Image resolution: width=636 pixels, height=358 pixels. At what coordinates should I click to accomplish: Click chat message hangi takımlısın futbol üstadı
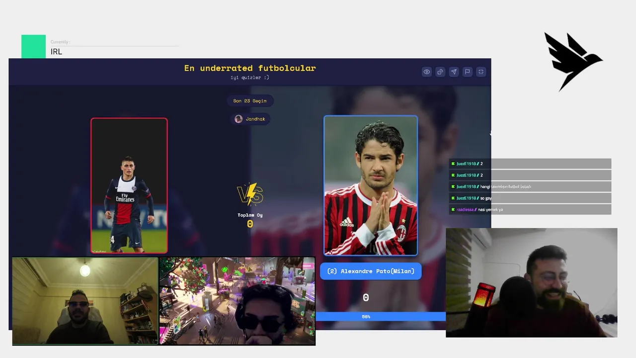click(505, 186)
